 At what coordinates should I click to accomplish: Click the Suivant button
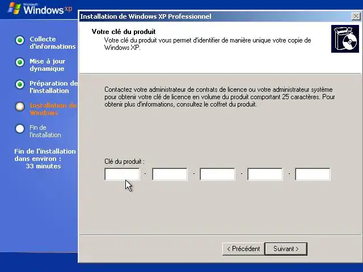pyautogui.click(x=286, y=249)
